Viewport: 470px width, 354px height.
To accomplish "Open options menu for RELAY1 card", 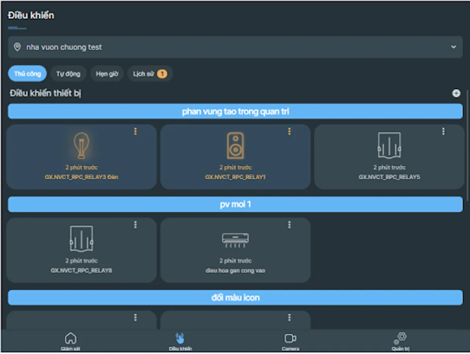I will [289, 131].
